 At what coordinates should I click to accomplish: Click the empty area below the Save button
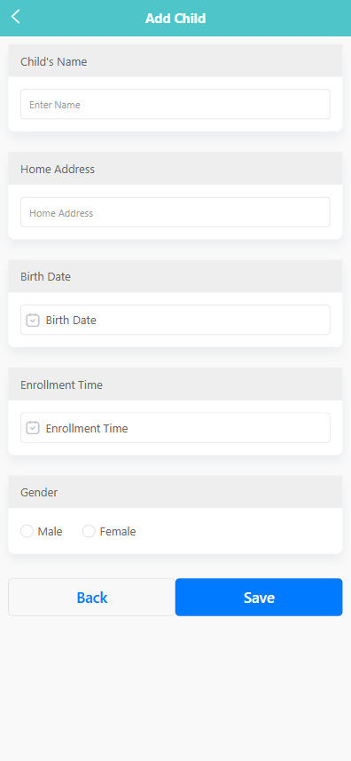[175, 689]
